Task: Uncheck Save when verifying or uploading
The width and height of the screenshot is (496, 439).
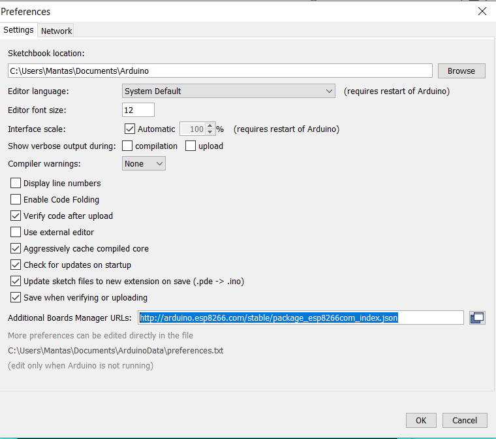Action: tap(16, 297)
